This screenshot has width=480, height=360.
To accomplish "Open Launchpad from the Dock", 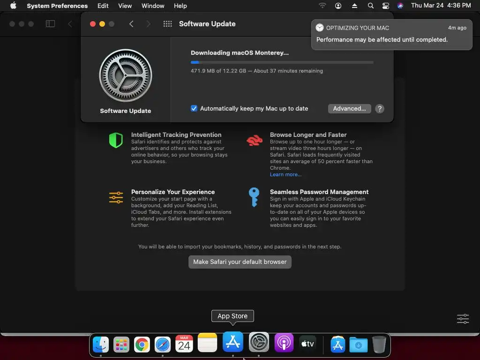I will pos(121,345).
